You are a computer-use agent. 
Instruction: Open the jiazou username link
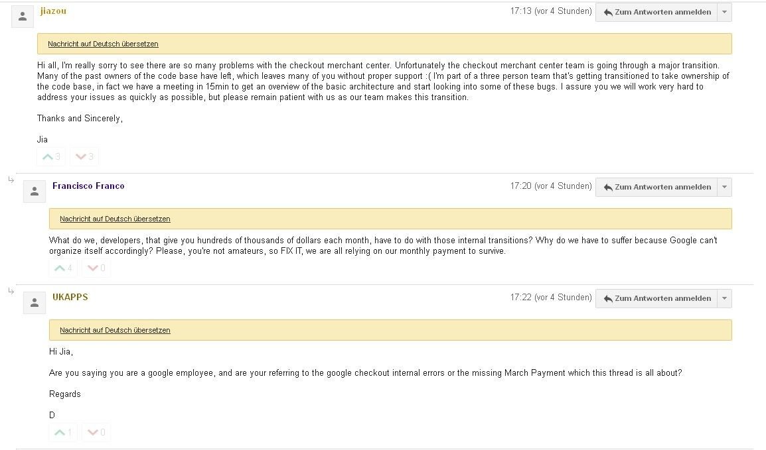click(x=53, y=11)
